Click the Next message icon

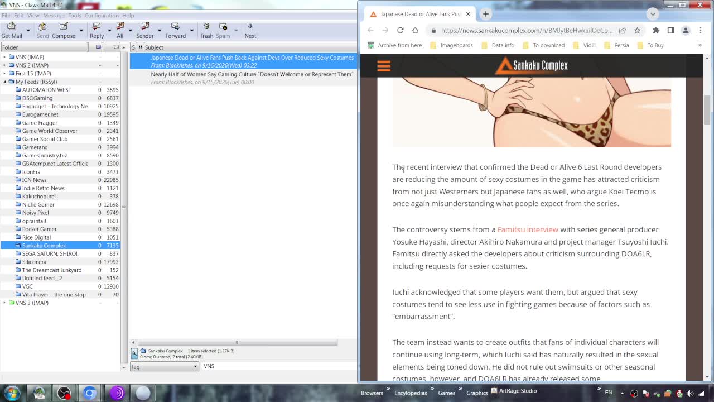point(250,30)
